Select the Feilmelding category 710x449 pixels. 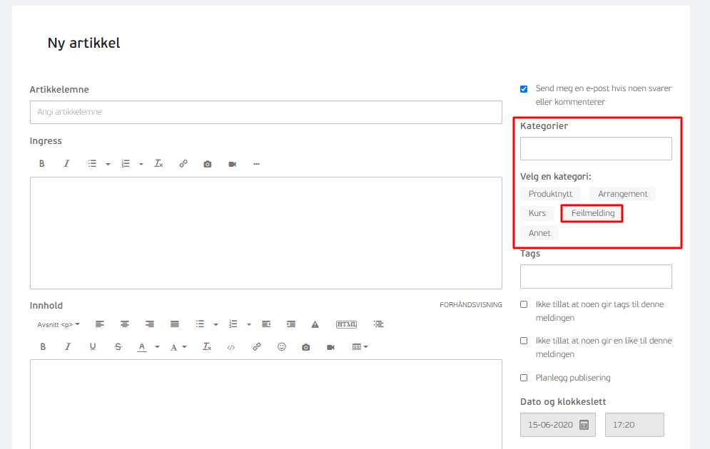click(592, 213)
